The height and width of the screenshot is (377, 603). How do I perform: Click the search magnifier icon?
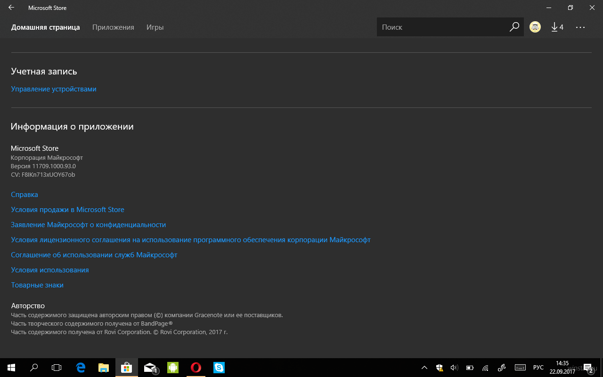coord(514,27)
